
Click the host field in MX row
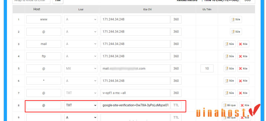point(44,68)
